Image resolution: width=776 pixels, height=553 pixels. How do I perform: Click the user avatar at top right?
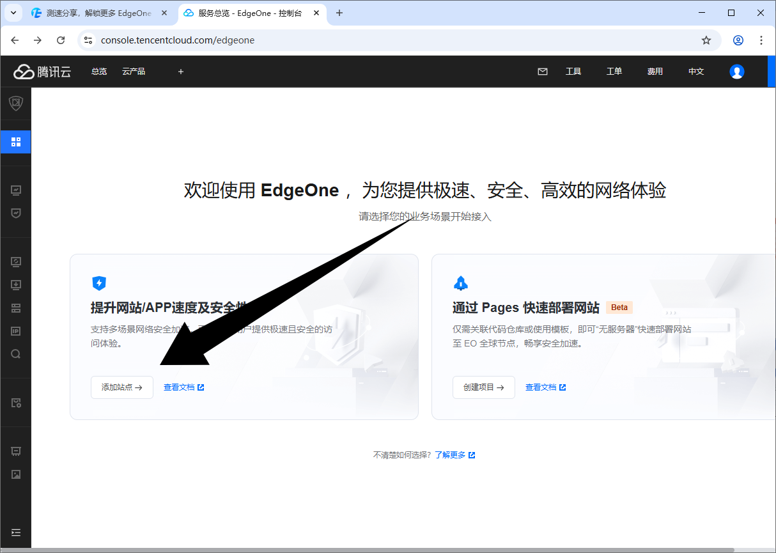[736, 71]
